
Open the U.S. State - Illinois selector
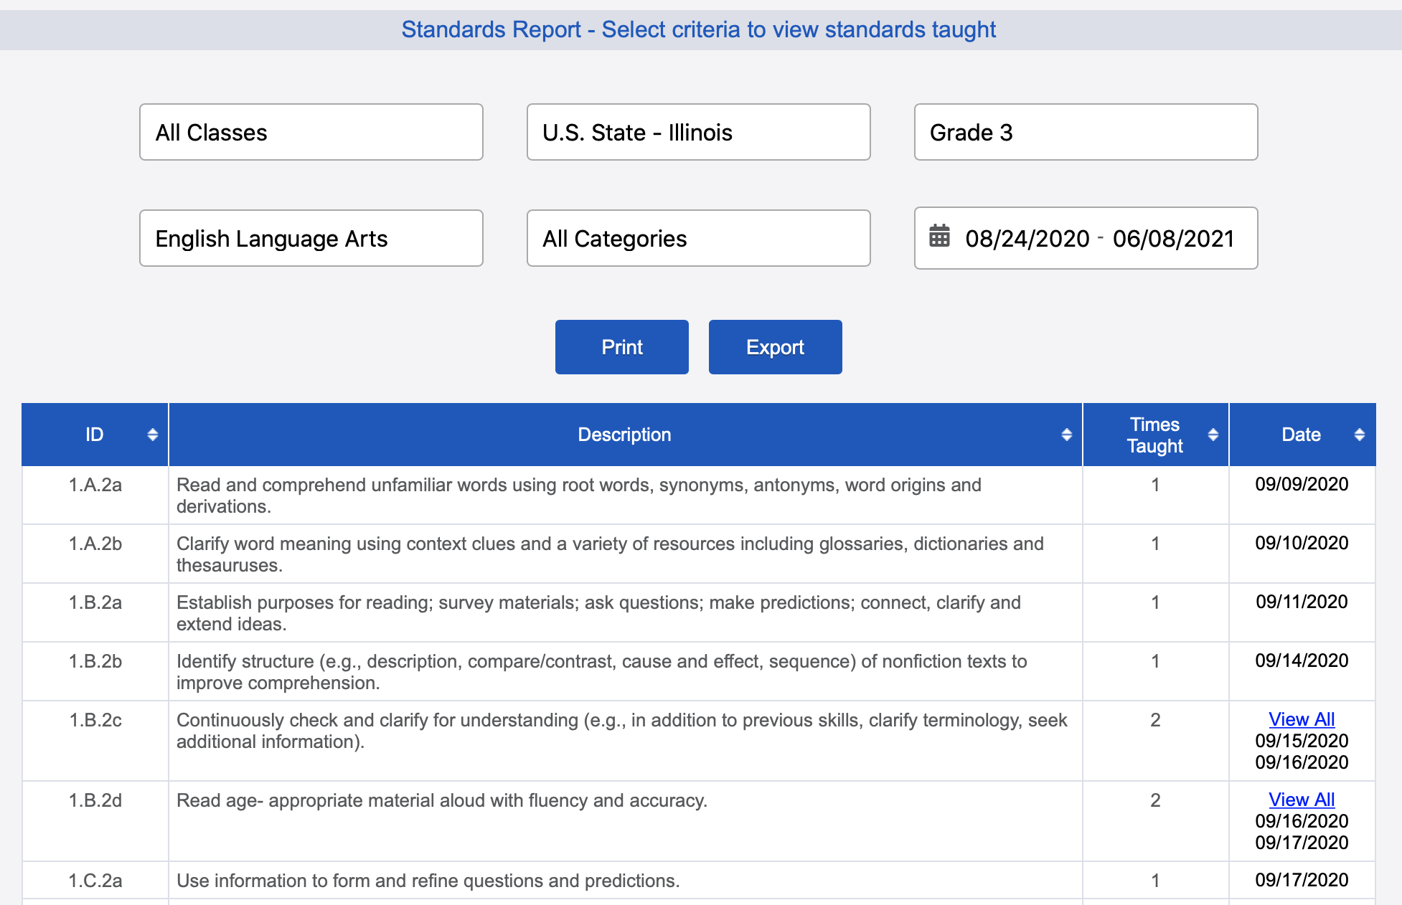pos(698,132)
